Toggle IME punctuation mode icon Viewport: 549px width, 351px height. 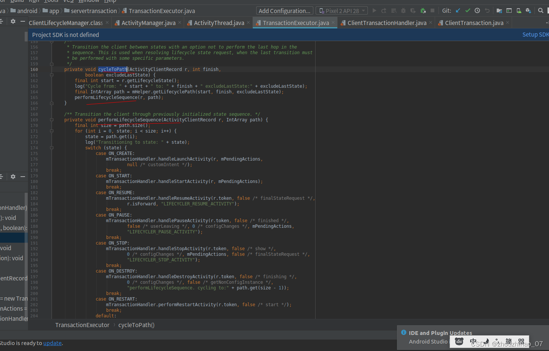[497, 341]
